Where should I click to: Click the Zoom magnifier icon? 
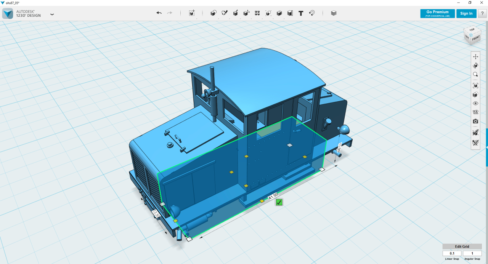[x=475, y=75]
